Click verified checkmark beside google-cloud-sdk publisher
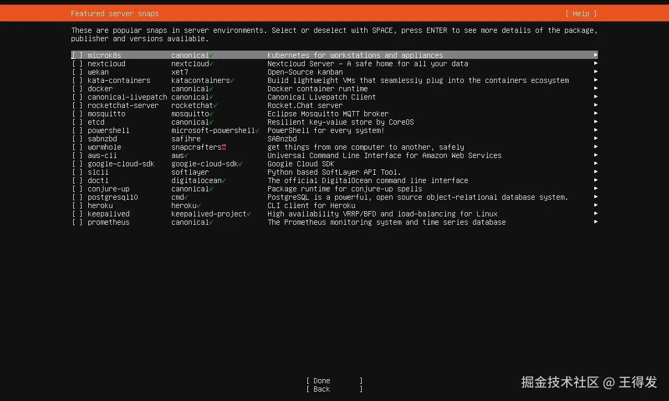This screenshot has width=669, height=401. pos(240,164)
